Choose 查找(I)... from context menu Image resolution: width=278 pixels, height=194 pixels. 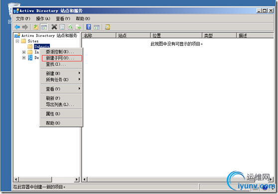[x=61, y=64]
